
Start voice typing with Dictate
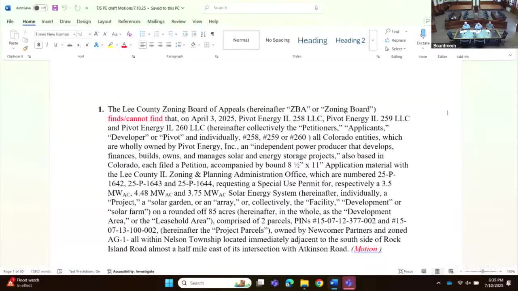point(423,36)
